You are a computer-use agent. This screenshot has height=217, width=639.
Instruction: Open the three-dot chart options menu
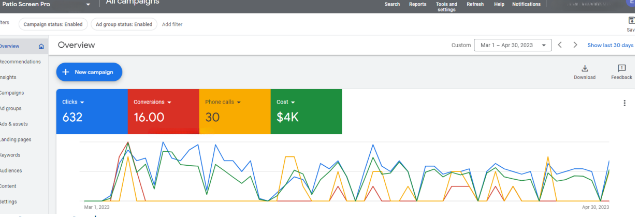click(625, 103)
